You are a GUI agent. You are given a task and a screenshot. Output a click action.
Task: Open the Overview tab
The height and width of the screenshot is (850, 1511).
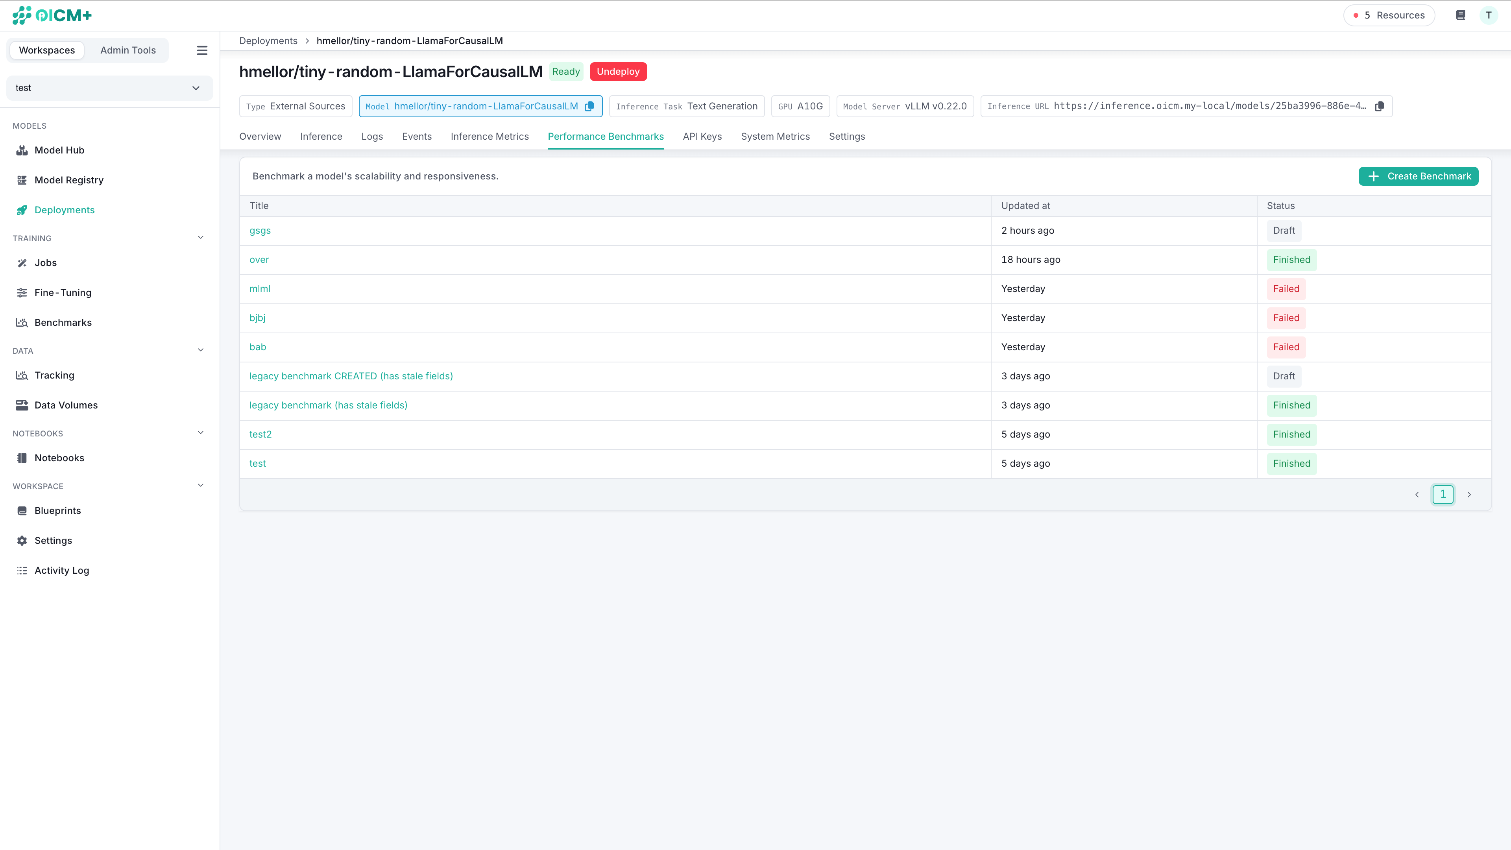tap(260, 137)
